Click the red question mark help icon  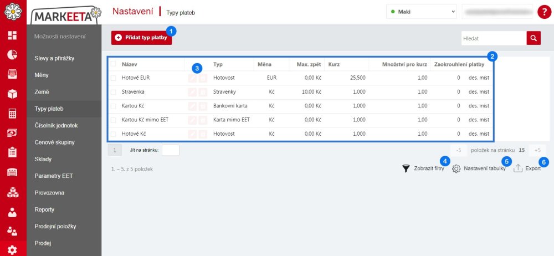pos(544,12)
